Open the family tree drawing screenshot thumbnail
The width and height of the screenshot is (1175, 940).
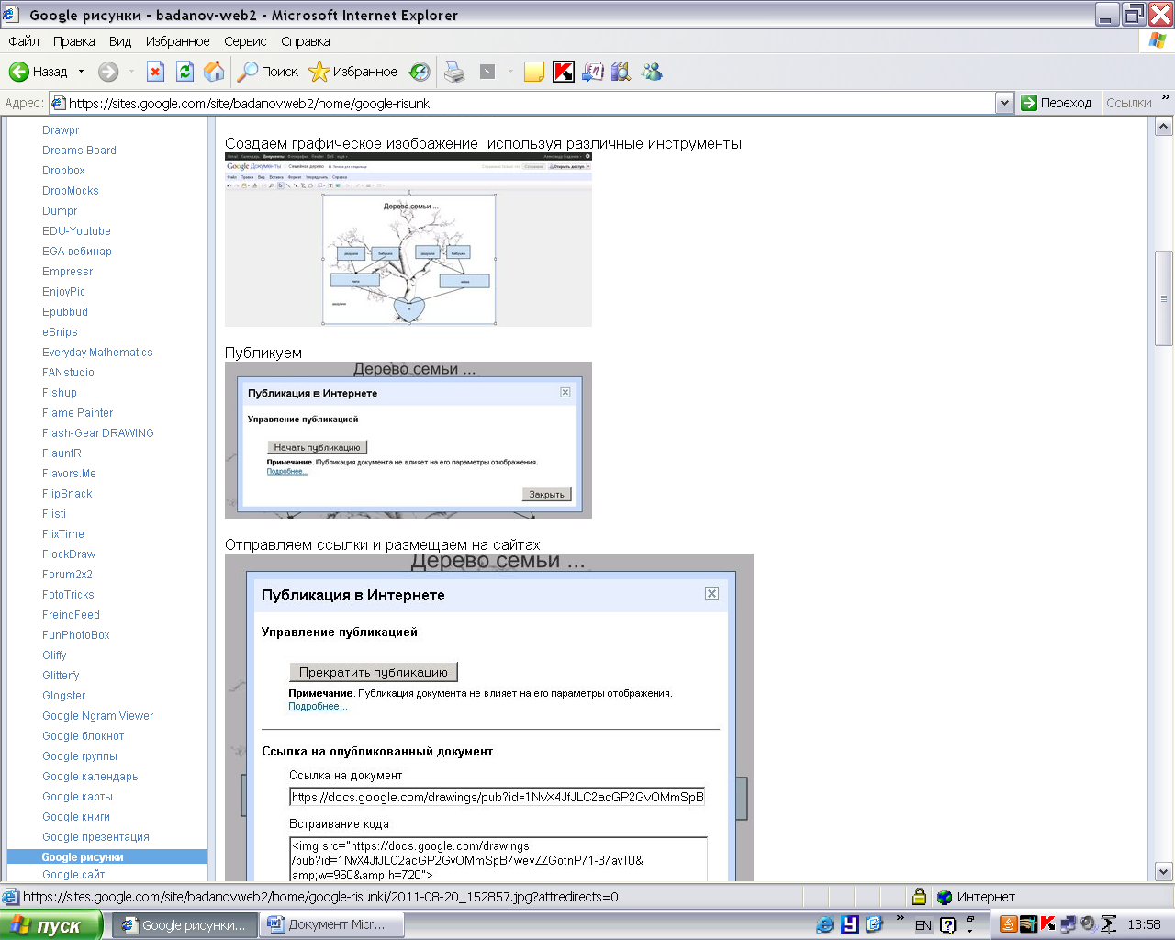(x=408, y=240)
